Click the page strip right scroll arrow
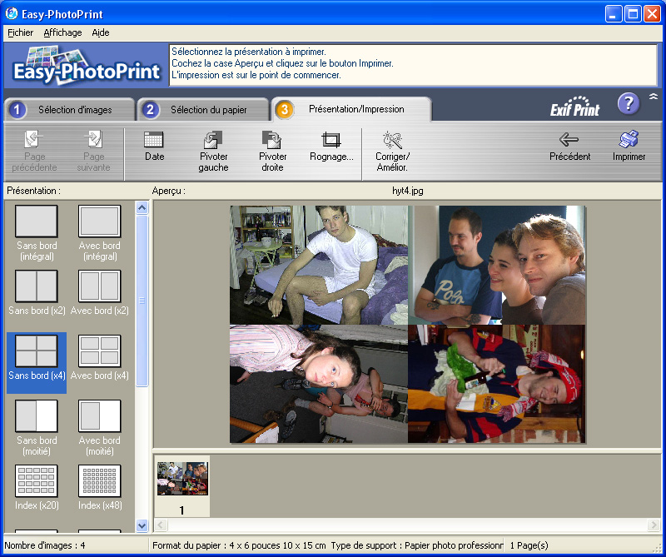Viewport: 666px width, 557px height. [x=654, y=525]
